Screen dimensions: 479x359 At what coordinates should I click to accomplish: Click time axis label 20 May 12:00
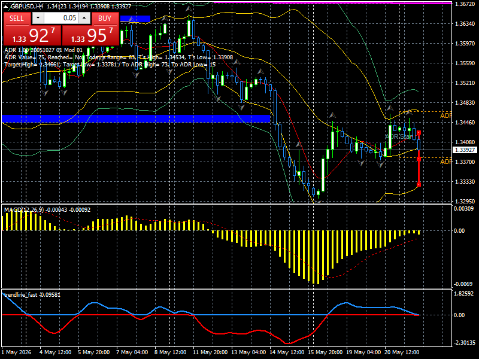click(402, 352)
